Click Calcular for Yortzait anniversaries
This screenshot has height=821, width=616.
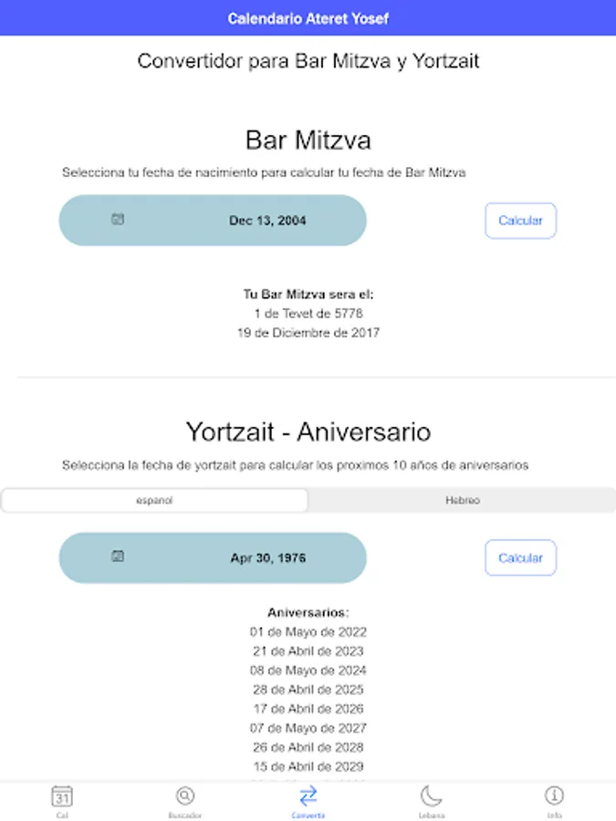coord(520,557)
